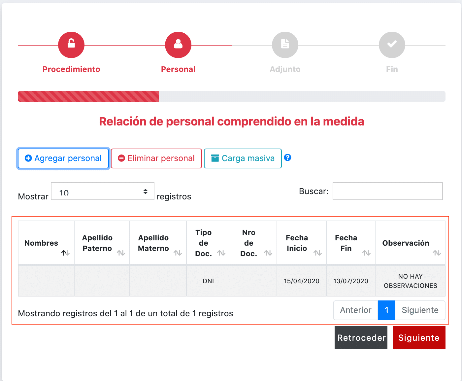
Task: Sort by Apellido Paterno arrows
Action: pos(121,253)
